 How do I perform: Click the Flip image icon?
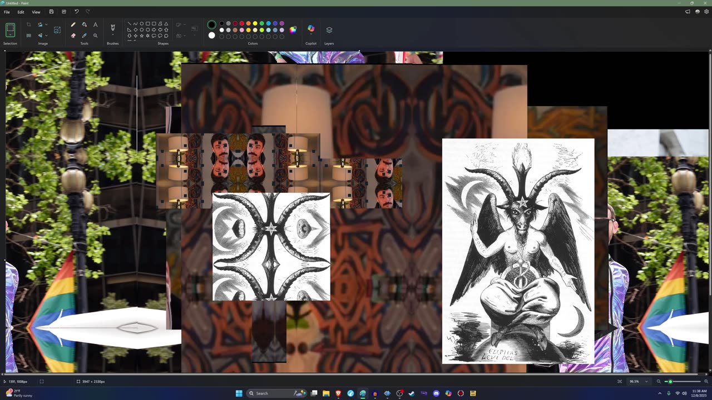pyautogui.click(x=40, y=36)
